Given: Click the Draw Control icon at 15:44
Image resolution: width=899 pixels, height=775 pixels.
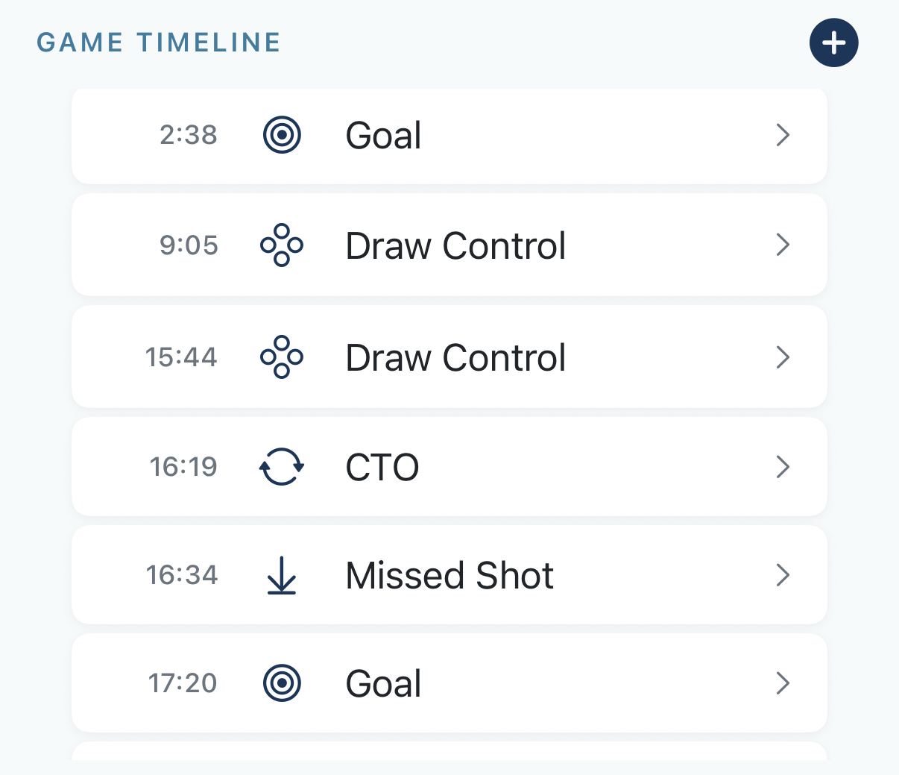Looking at the screenshot, I should point(282,357).
